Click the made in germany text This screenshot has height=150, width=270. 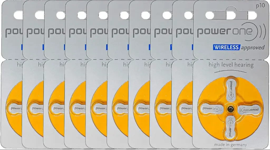[x=230, y=145]
